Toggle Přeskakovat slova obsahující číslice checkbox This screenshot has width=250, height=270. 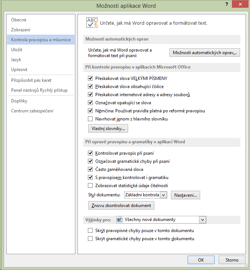90,87
